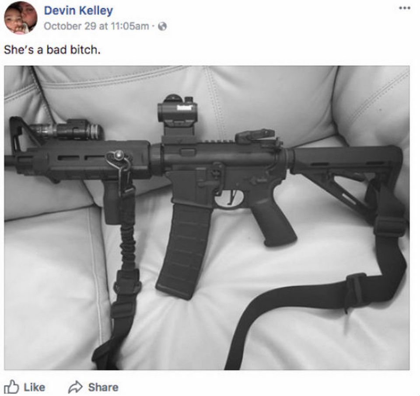
Task: Open the Devin Kelley profile name link
Action: point(78,10)
